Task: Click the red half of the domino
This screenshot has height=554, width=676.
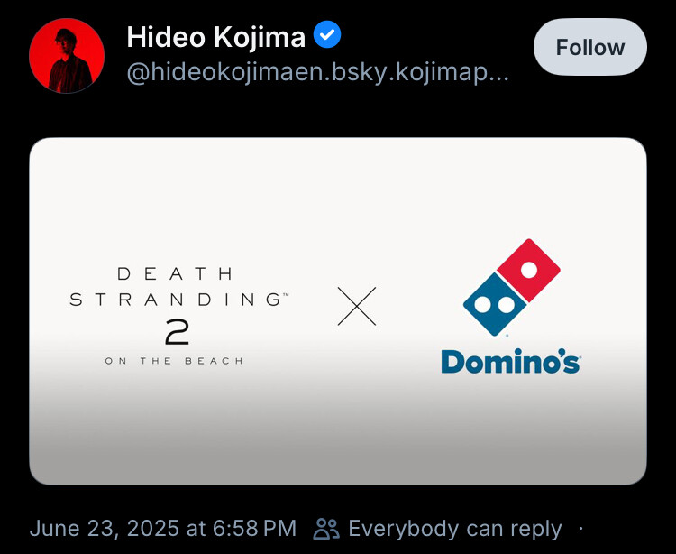Action: click(528, 270)
